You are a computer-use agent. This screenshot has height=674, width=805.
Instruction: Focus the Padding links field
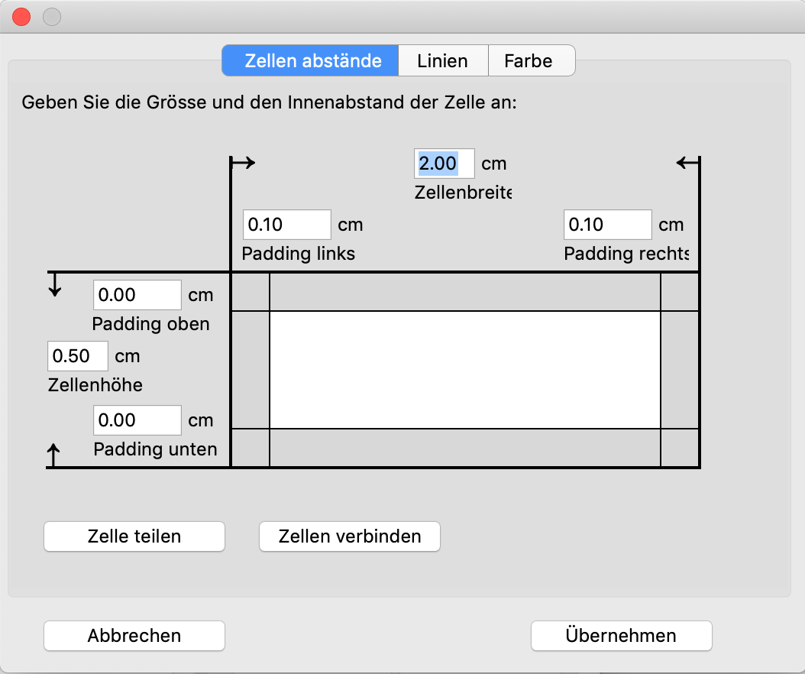286,225
